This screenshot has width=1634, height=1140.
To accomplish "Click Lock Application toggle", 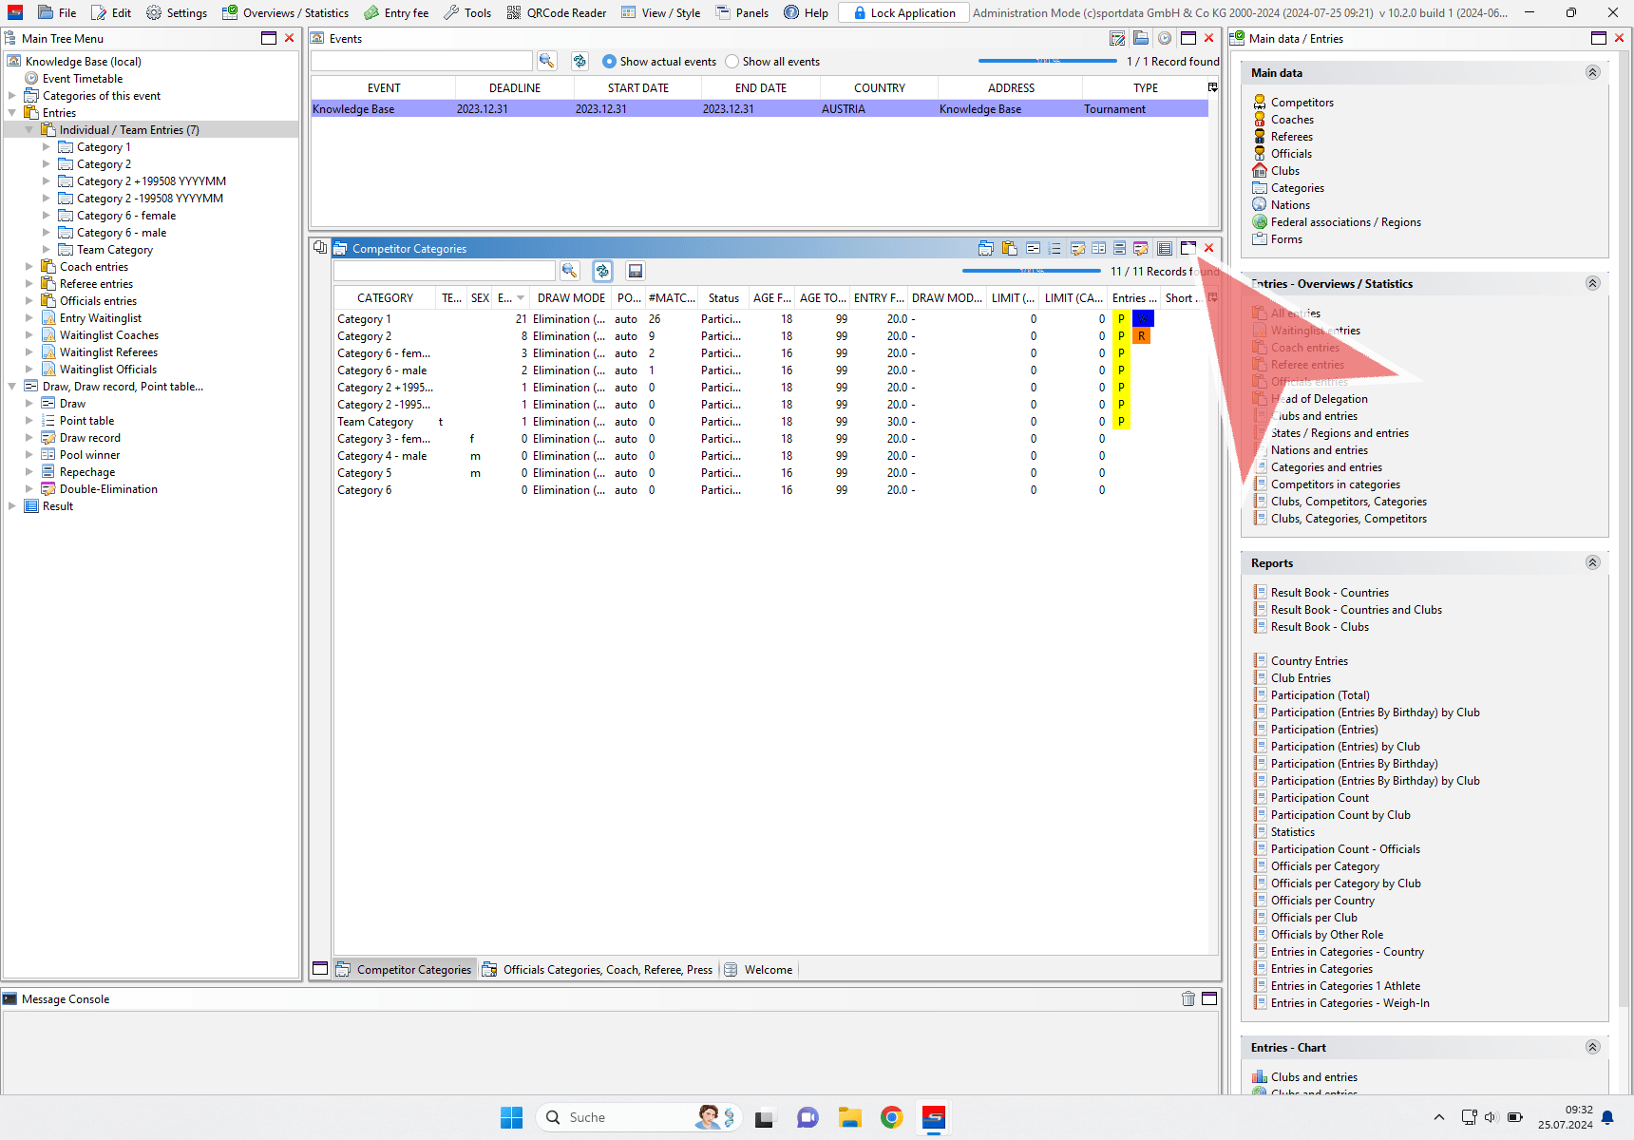I will (904, 13).
